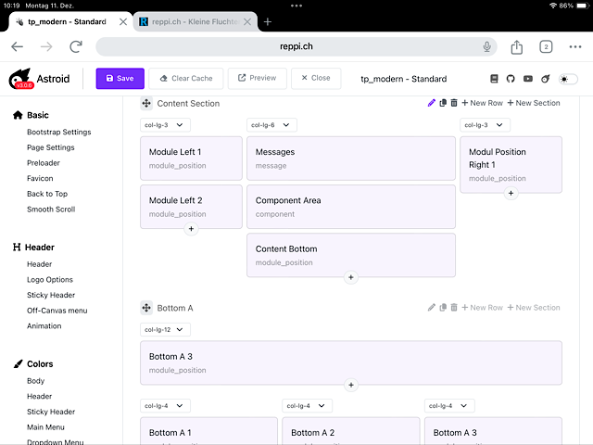This screenshot has width=593, height=445.
Task: Select the Messages element block
Action: pyautogui.click(x=351, y=159)
